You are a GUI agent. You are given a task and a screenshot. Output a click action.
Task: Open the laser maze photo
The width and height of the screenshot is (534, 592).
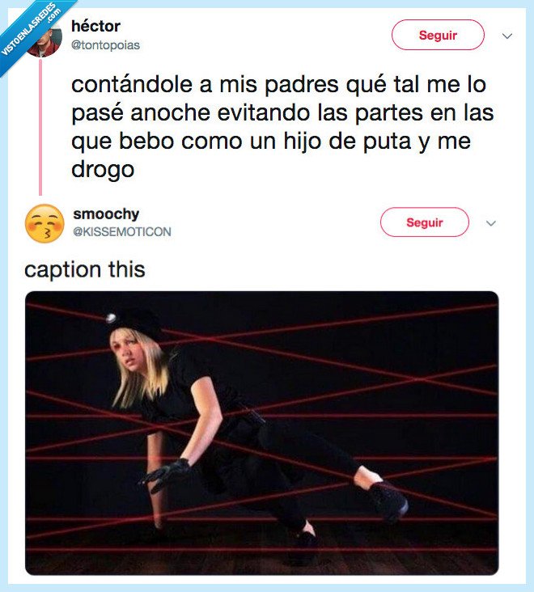(x=261, y=433)
